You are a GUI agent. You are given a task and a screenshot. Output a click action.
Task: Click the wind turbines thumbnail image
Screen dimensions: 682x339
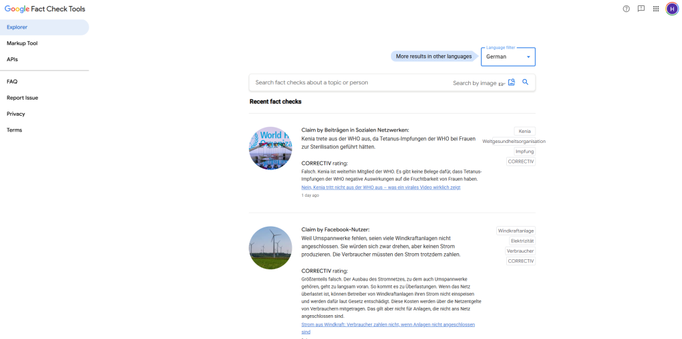pyautogui.click(x=270, y=248)
